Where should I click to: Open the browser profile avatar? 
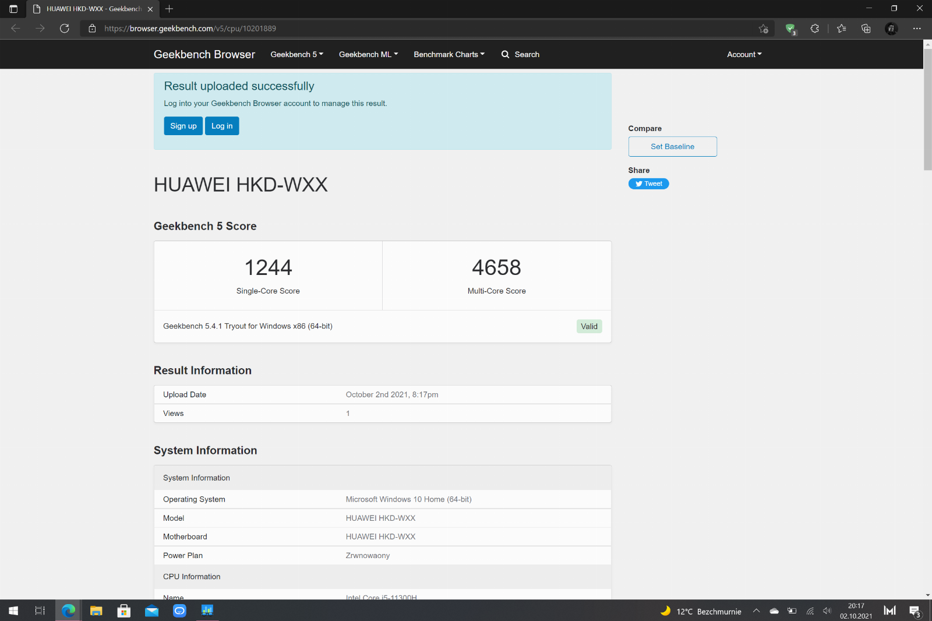[891, 29]
